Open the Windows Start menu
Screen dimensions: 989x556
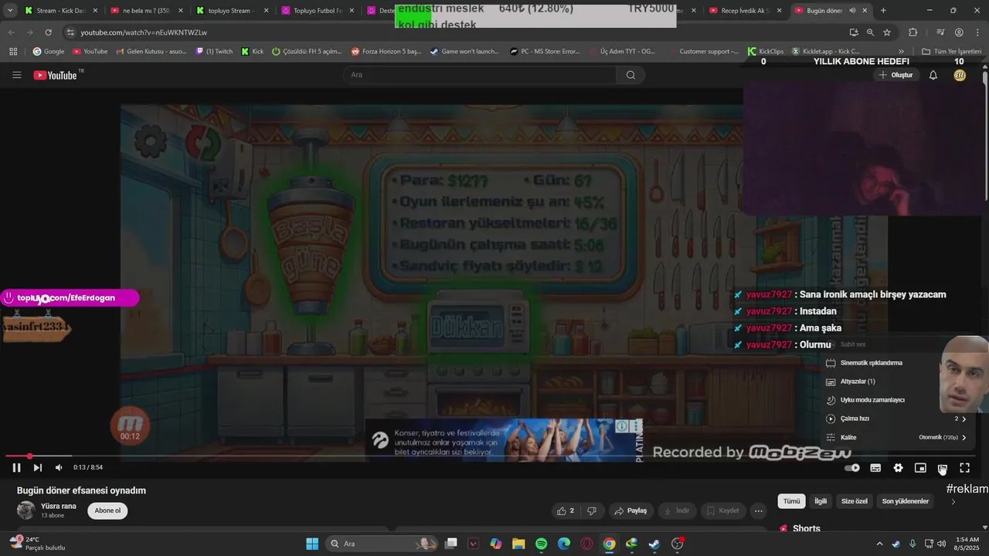(312, 544)
